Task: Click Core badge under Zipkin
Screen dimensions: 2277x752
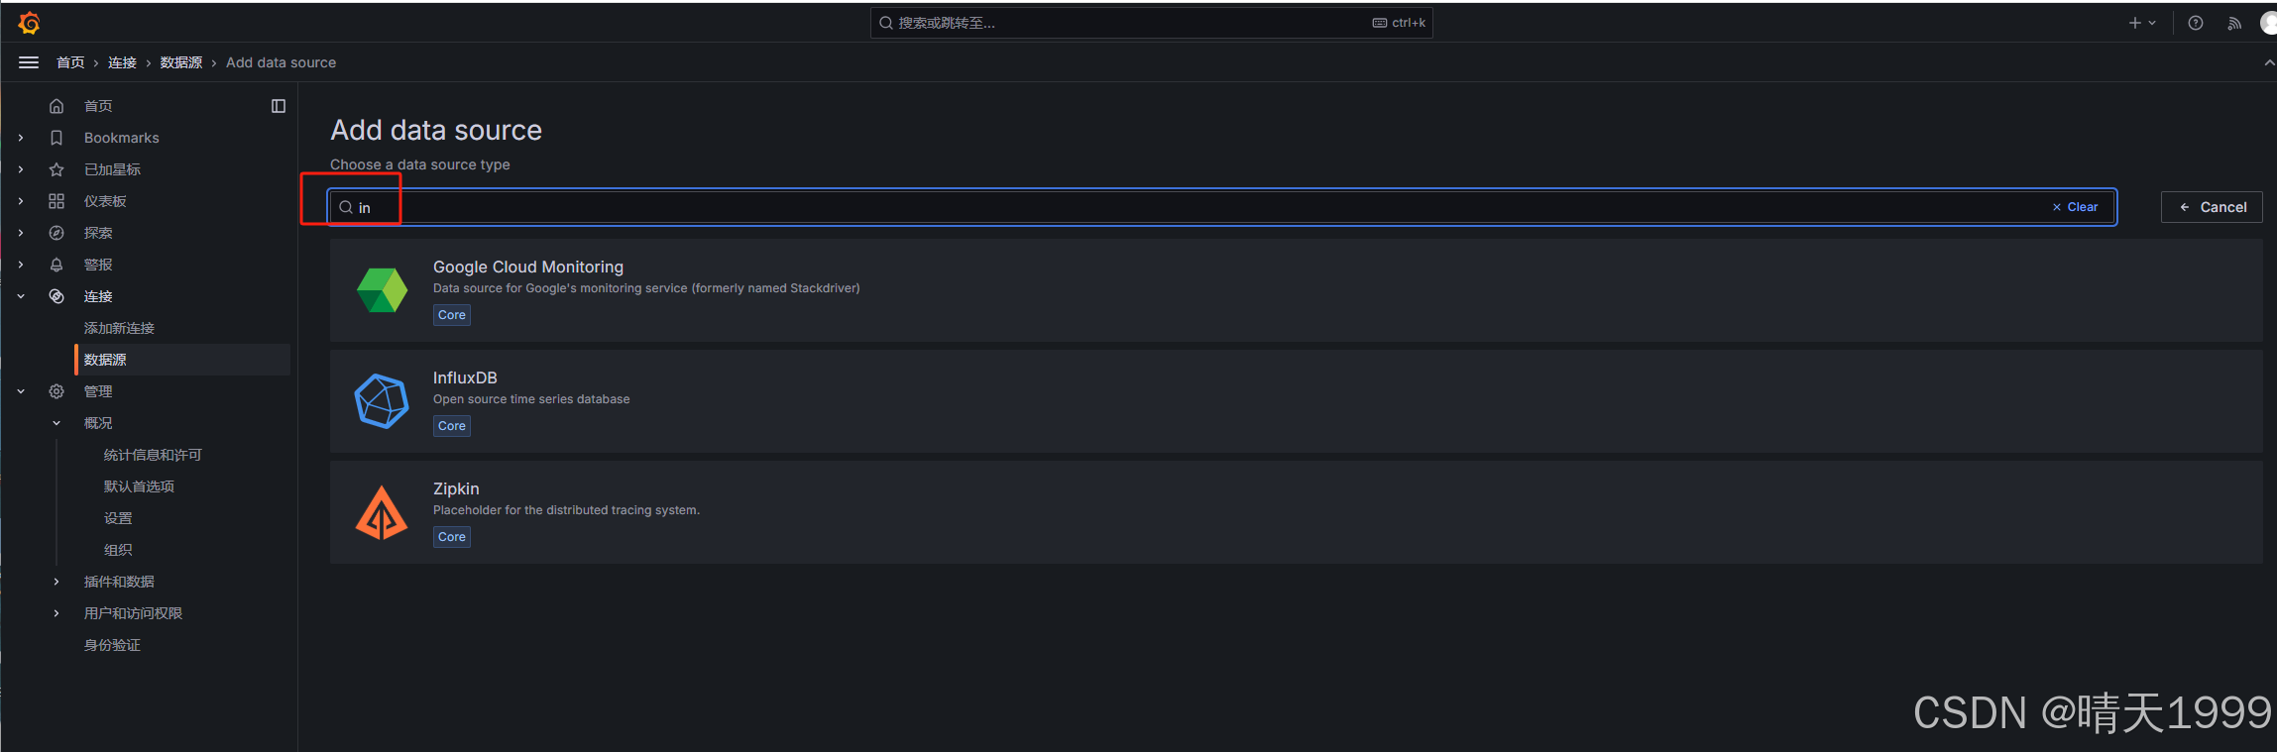Action: (452, 537)
